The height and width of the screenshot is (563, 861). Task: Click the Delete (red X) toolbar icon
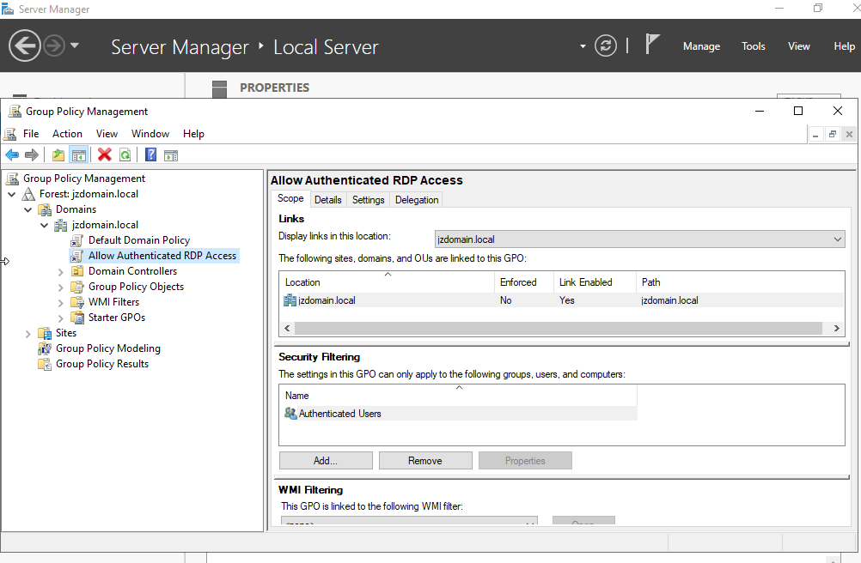tap(105, 154)
